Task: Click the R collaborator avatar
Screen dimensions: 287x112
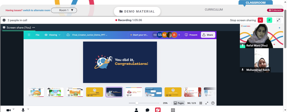Action: (174, 35)
